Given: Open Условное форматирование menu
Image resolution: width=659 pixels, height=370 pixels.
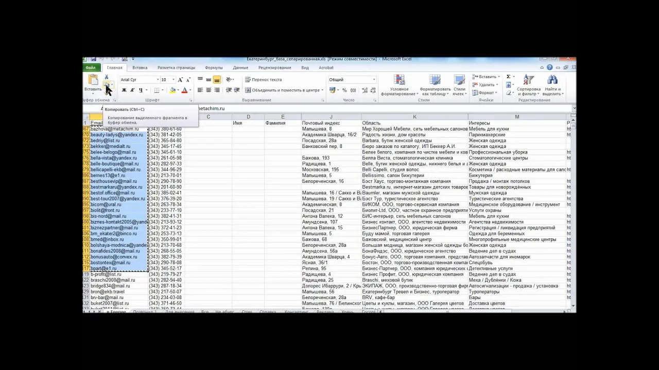Looking at the screenshot, I should [x=399, y=85].
